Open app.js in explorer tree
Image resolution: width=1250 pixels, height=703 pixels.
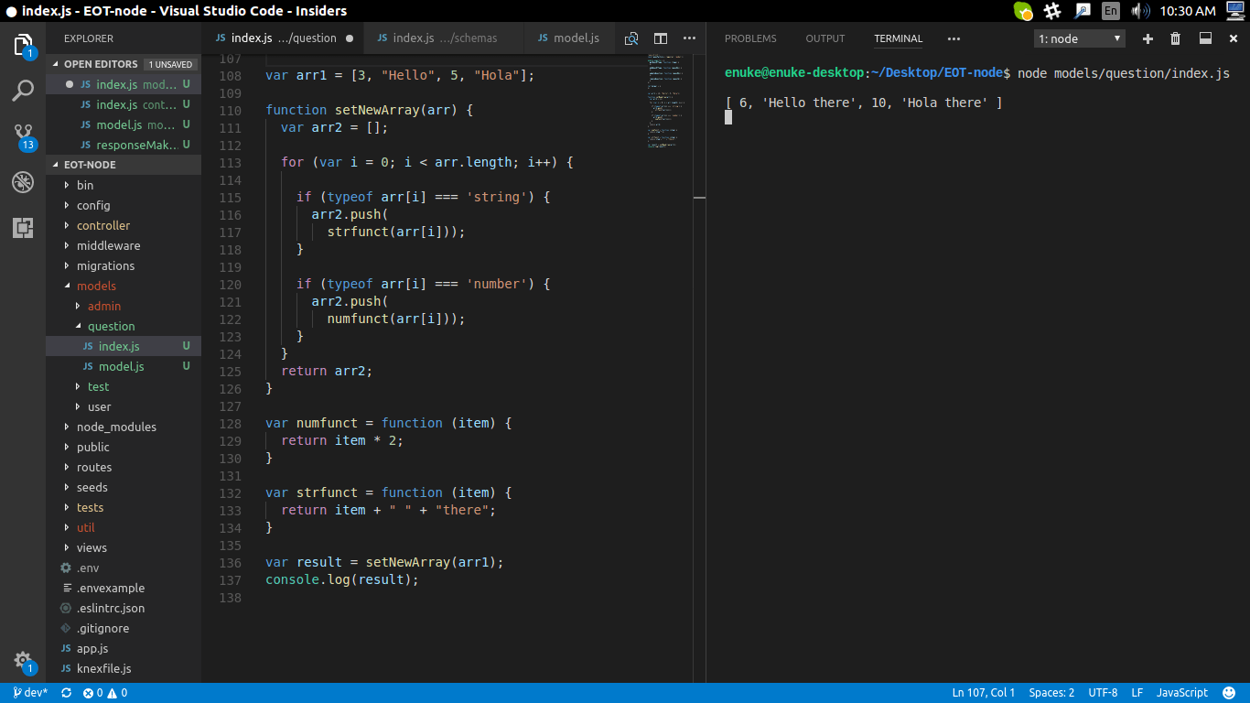[x=124, y=648]
